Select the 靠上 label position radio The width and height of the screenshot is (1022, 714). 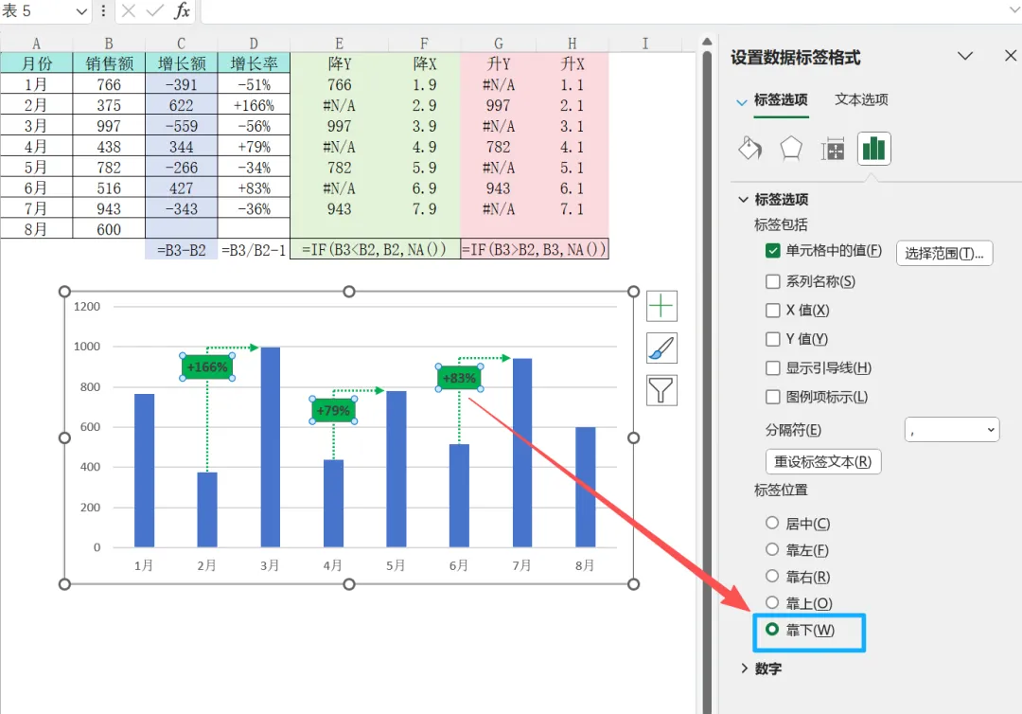tap(772, 602)
